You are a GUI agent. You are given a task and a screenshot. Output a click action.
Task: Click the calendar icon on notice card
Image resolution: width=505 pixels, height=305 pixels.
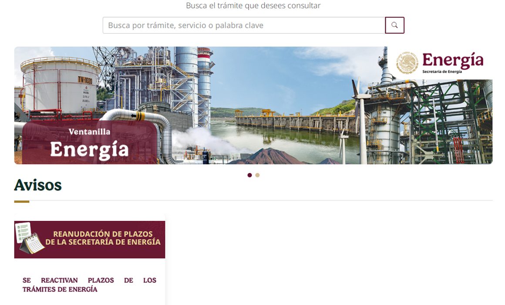click(31, 244)
